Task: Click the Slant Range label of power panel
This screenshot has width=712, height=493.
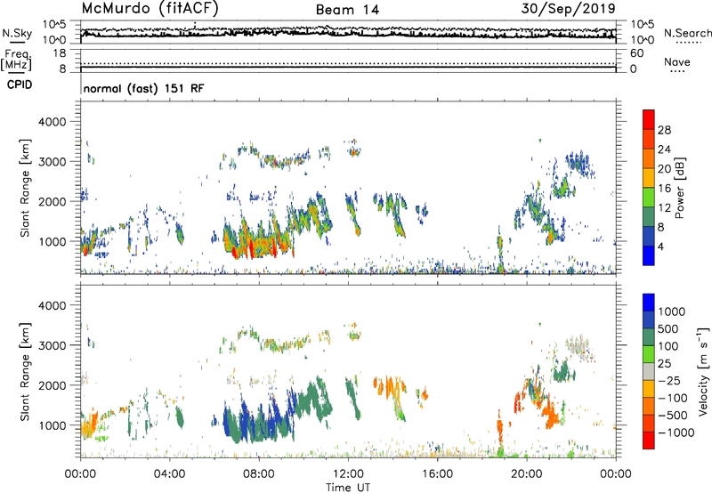Action: (x=25, y=188)
